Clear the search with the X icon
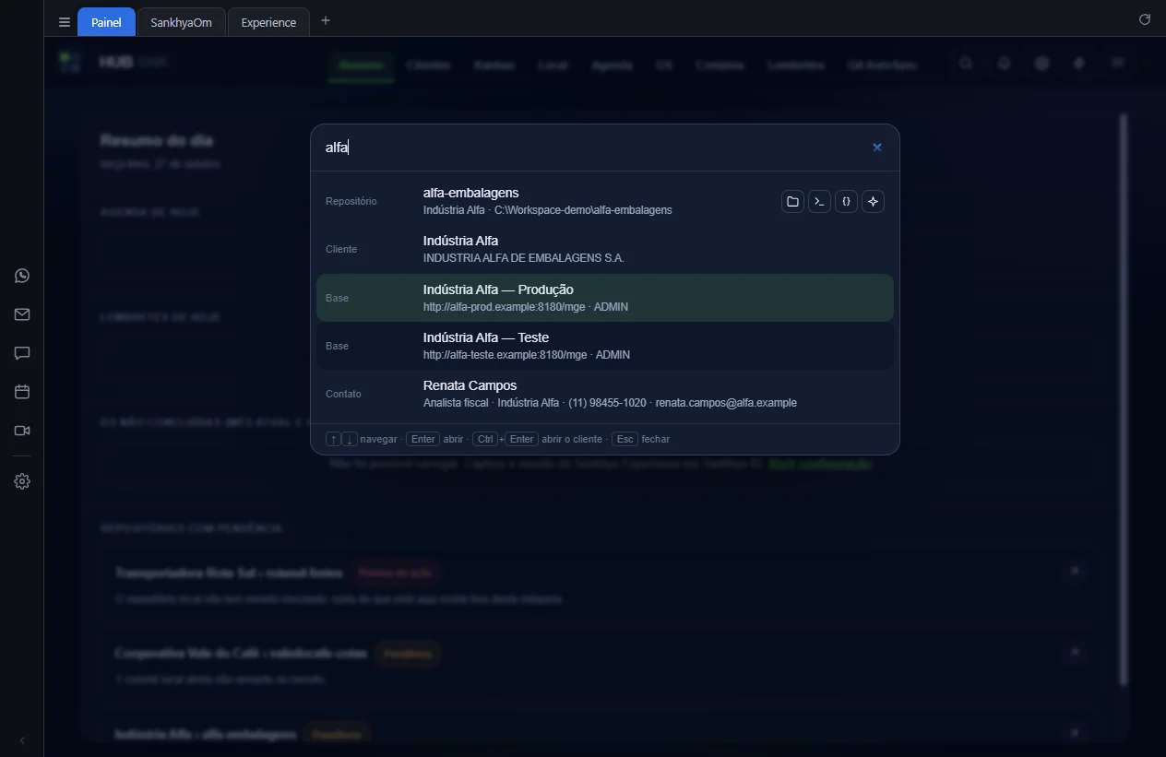 pos(877,148)
